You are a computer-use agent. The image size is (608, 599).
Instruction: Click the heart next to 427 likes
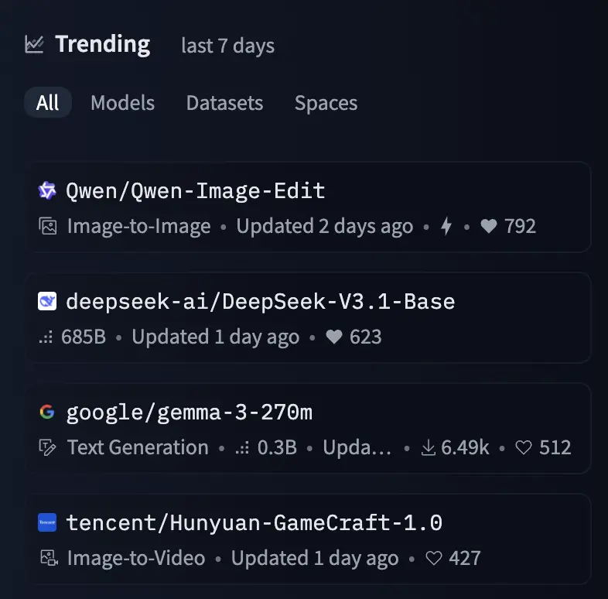[x=433, y=558]
